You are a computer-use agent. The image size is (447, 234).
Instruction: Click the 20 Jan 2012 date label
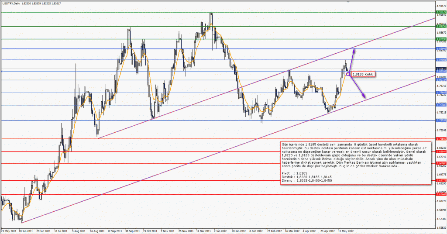point(239,231)
